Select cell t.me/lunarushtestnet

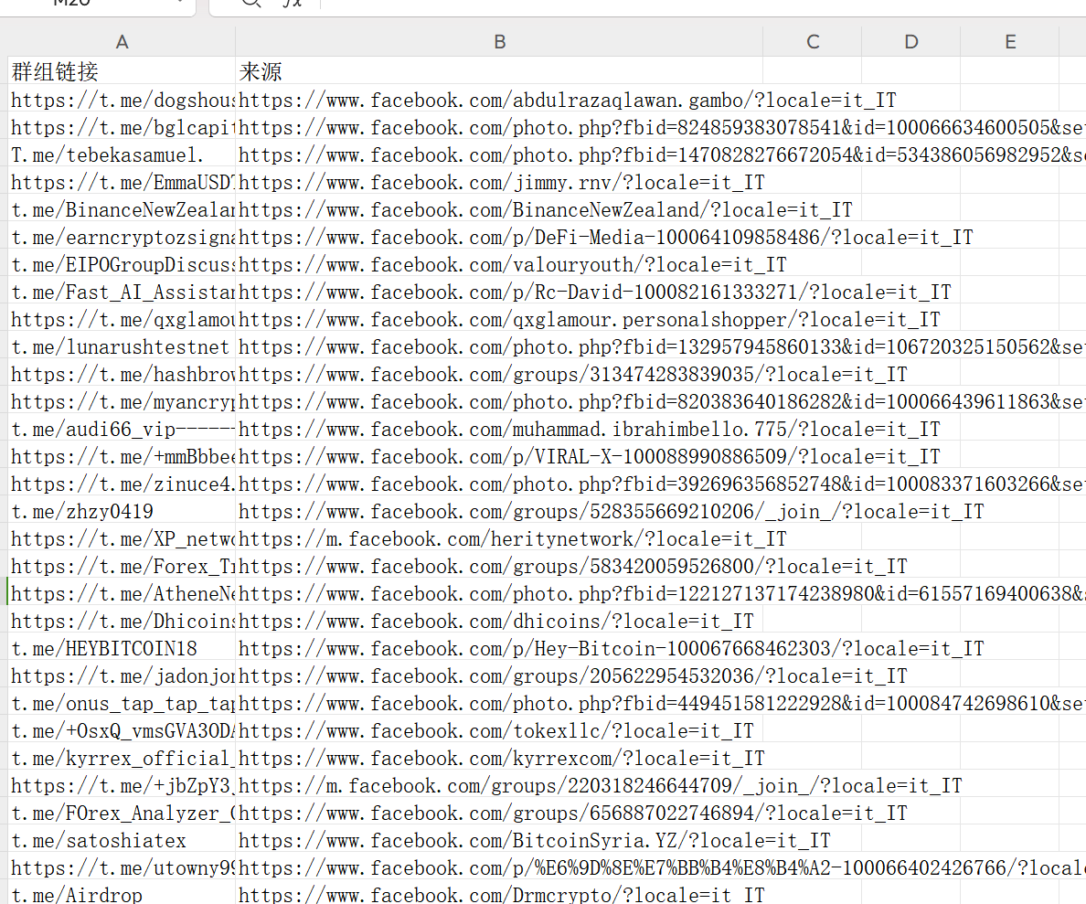(122, 346)
